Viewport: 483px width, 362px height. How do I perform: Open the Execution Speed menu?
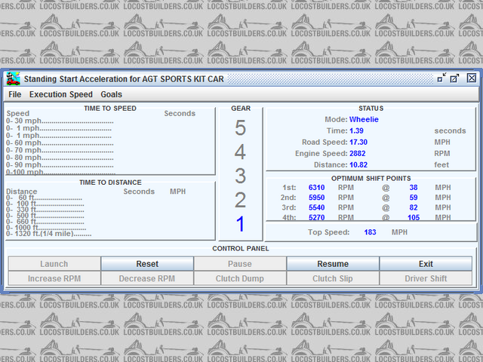[61, 94]
